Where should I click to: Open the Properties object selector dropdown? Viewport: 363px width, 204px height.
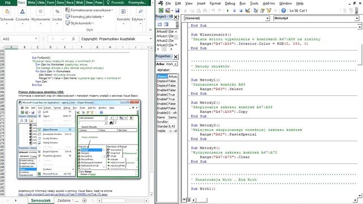(x=175, y=64)
